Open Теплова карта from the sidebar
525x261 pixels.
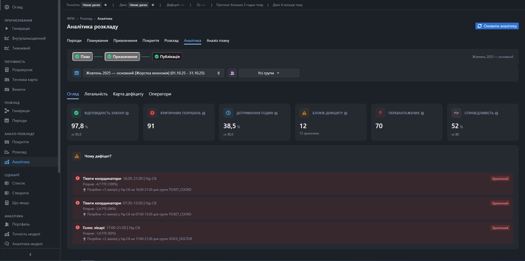pos(25,80)
